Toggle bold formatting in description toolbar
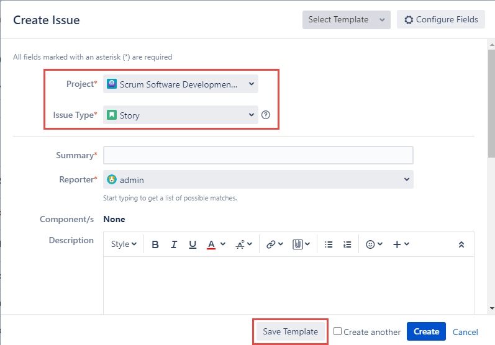This screenshot has width=495, height=345. pyautogui.click(x=155, y=244)
